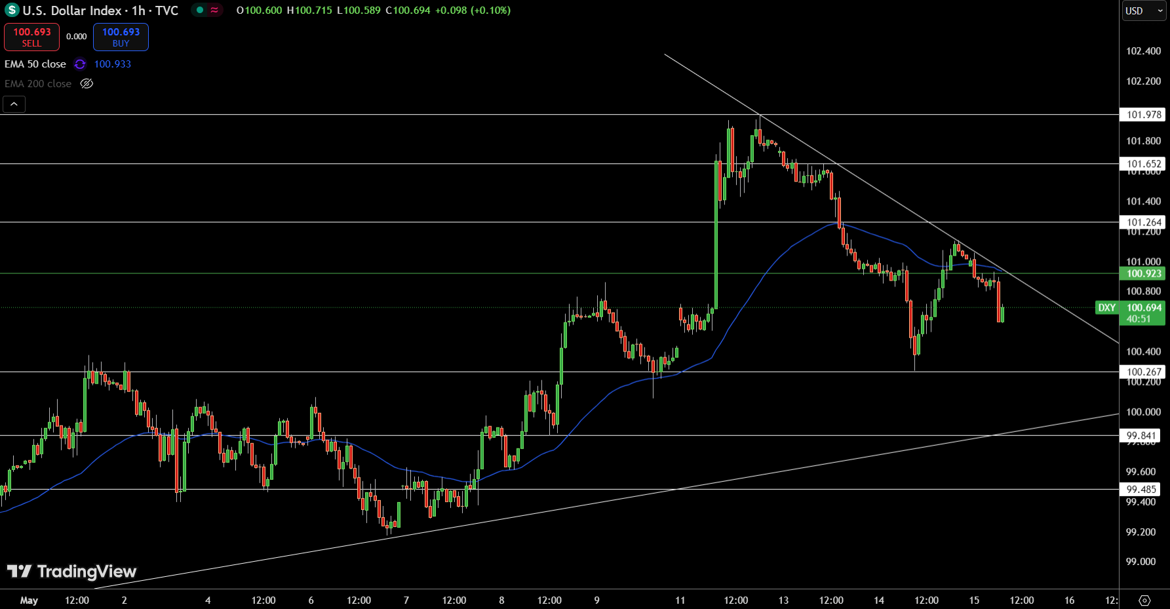Click the 15 date on time axis
1170x609 pixels.
[x=974, y=600]
